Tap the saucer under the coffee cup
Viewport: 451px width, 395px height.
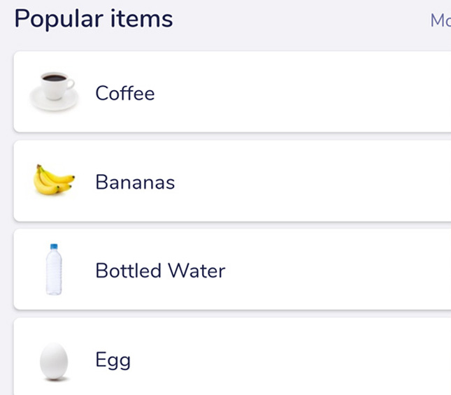[54, 101]
